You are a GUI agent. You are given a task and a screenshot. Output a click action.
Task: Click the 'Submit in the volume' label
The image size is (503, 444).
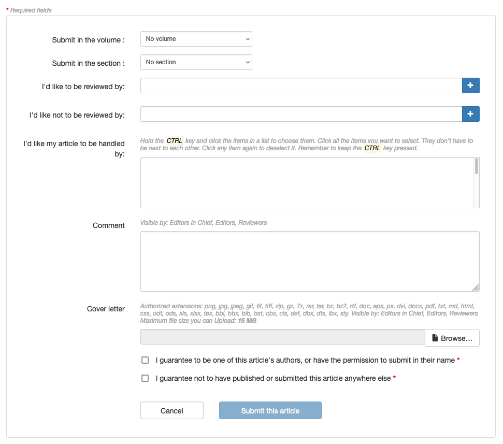88,40
